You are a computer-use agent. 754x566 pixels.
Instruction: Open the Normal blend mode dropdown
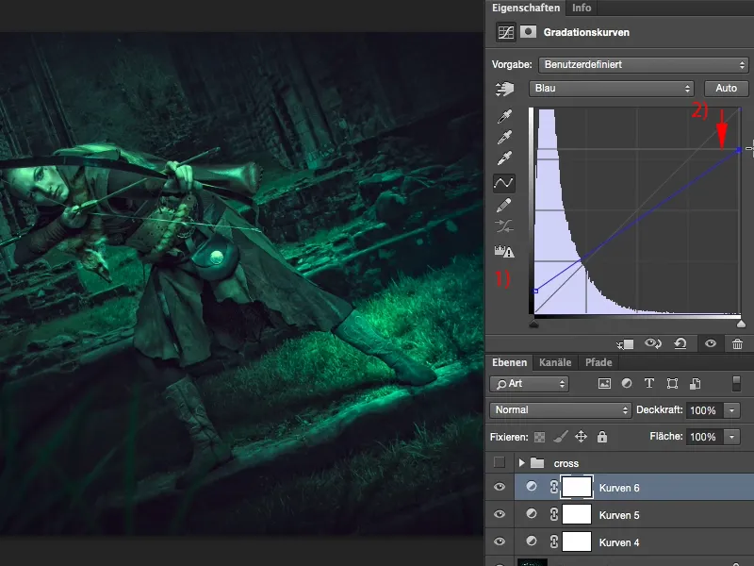point(560,410)
